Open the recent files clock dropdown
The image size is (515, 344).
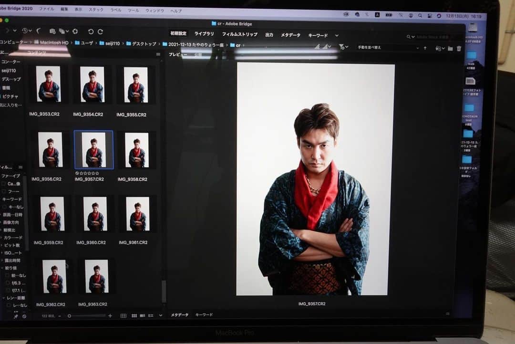tap(26, 31)
